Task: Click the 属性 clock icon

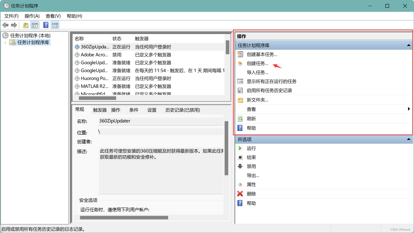Action: (x=240, y=185)
